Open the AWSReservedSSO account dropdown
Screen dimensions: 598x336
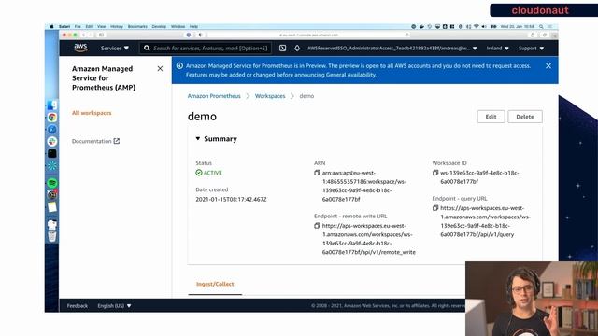(392, 49)
